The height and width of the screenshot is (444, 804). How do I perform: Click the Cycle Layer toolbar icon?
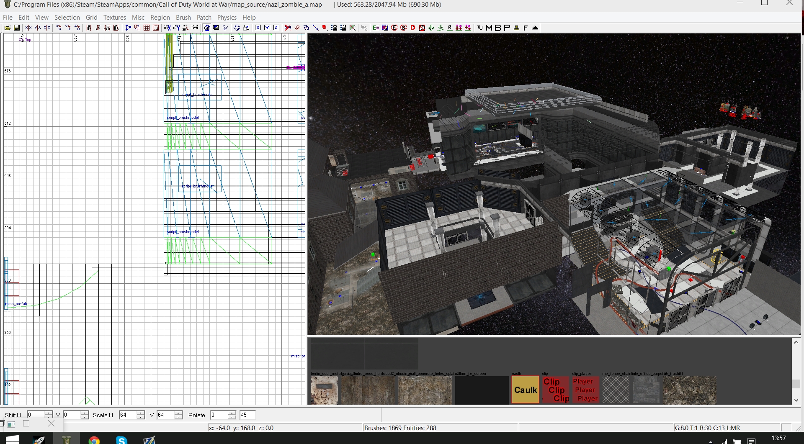click(195, 28)
